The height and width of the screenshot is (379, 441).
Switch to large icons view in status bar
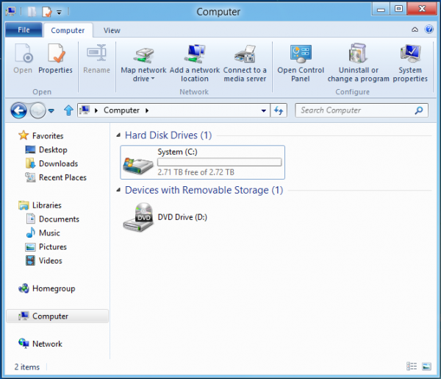(x=426, y=366)
